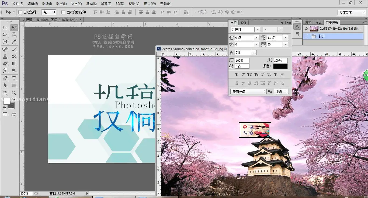Open the 美国英语 language dropdown
This screenshot has width=368, height=198.
248,91
